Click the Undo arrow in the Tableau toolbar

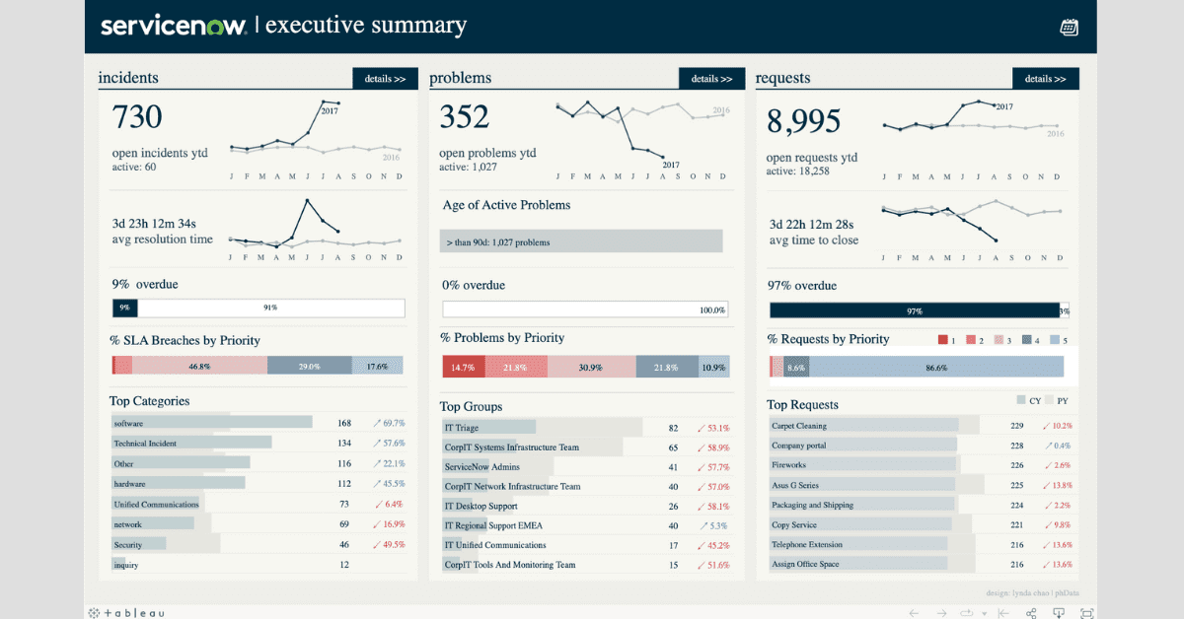(x=914, y=613)
